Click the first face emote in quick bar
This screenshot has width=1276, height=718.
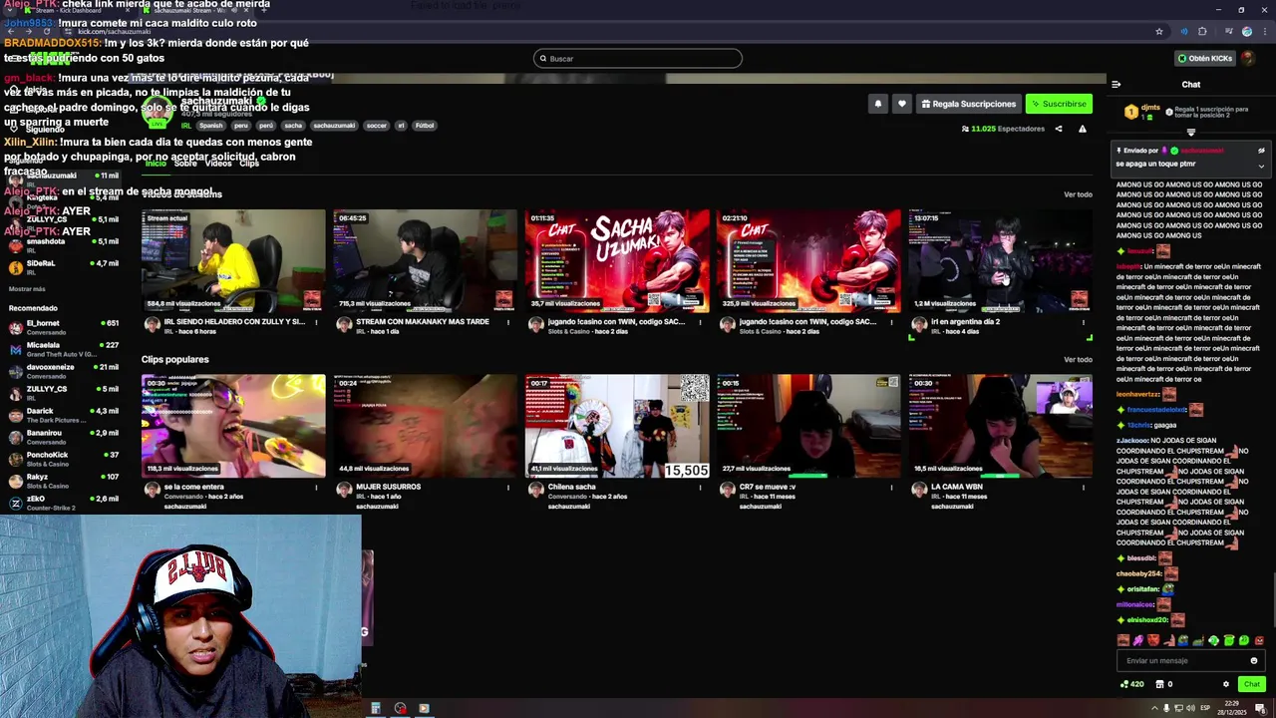click(1122, 640)
